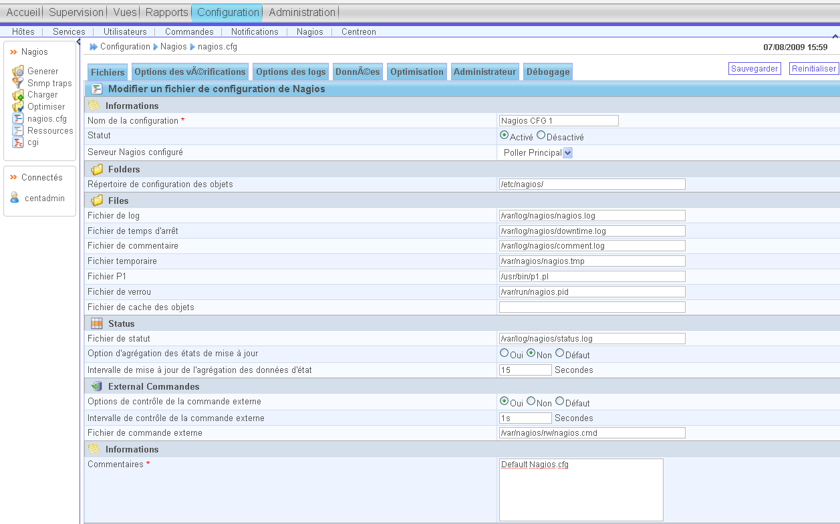Open the Supervision main menu
840x524 pixels.
pos(76,12)
